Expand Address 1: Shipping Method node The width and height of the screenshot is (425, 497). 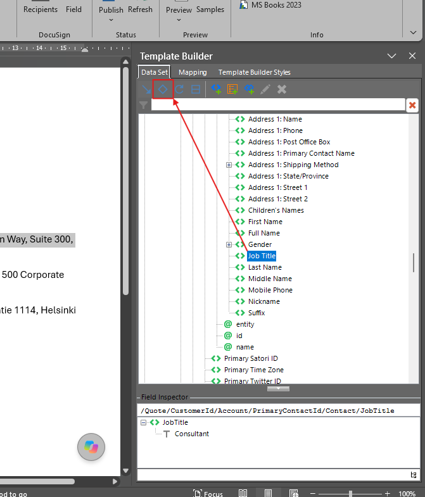[229, 165]
